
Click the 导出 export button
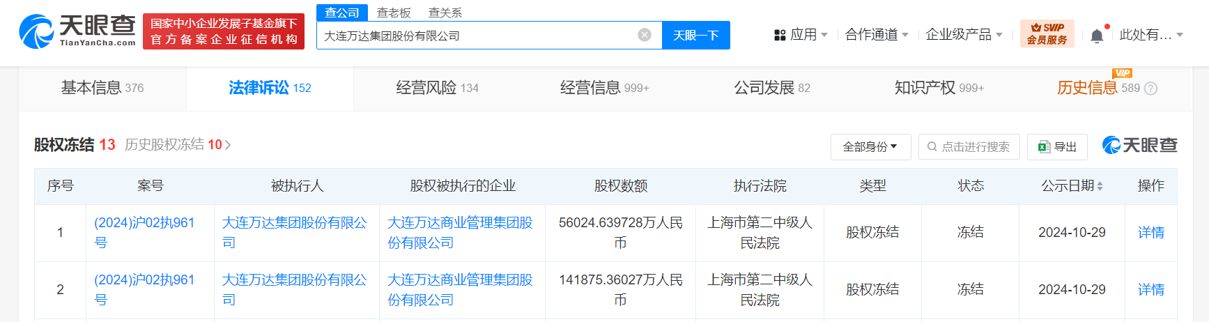[1057, 146]
